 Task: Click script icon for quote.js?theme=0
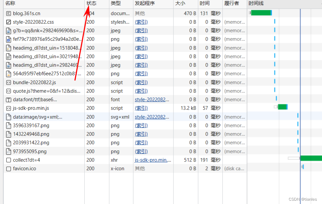pos(9,91)
